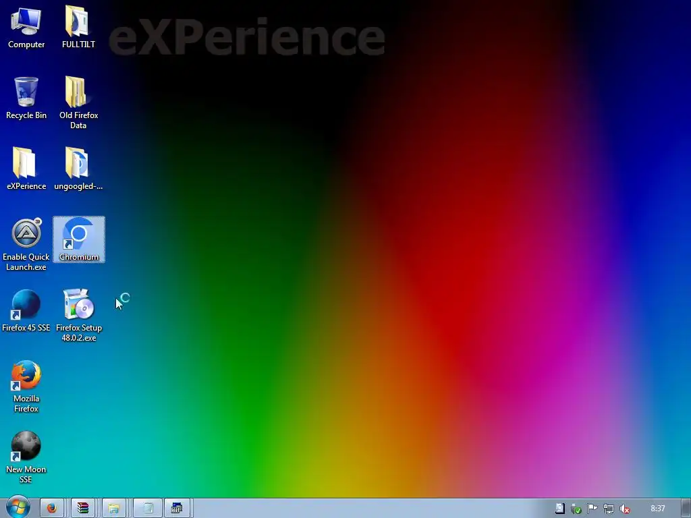Screen dimensions: 691x518
Task: Select the ungoogled-... folder icon
Action: (78, 169)
